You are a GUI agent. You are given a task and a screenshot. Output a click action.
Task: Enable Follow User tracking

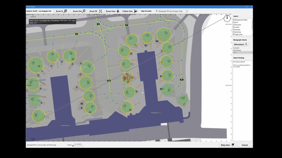click(x=130, y=11)
